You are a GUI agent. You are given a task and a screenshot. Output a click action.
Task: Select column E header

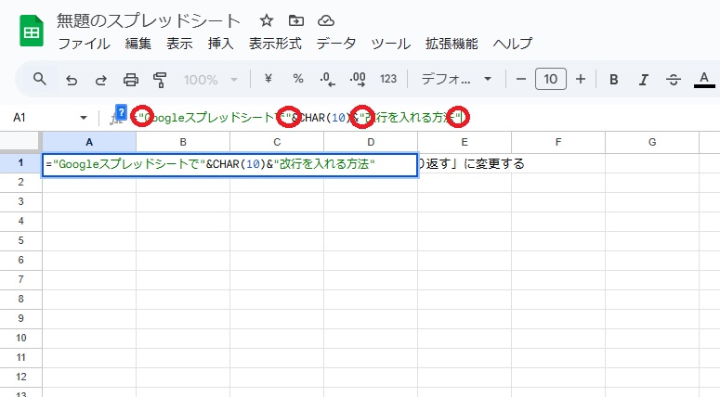click(465, 142)
